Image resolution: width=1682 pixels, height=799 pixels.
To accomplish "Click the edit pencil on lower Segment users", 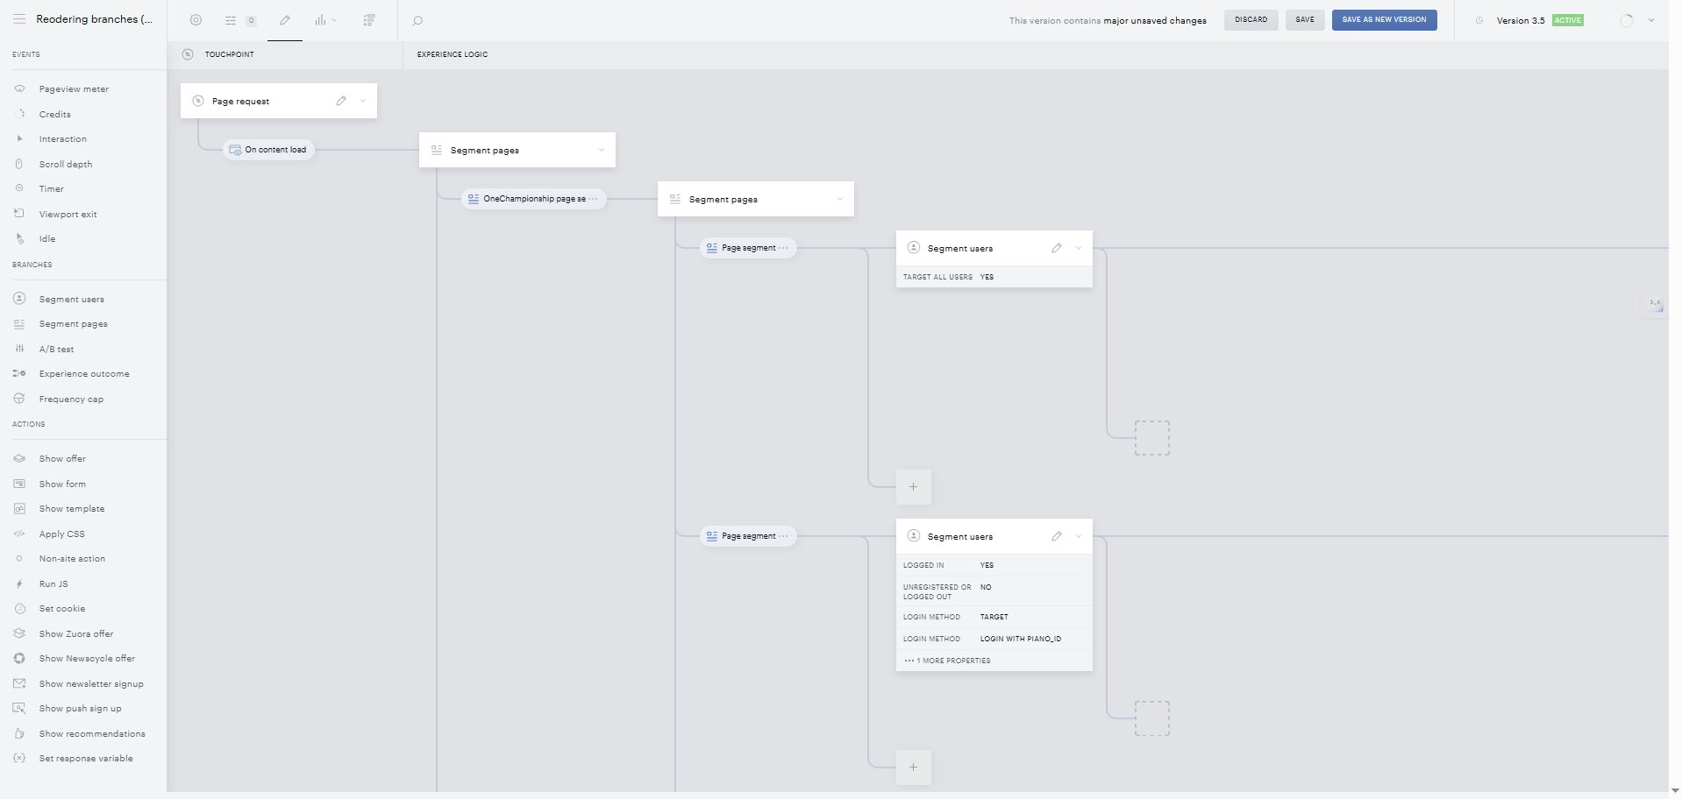I will (1057, 536).
